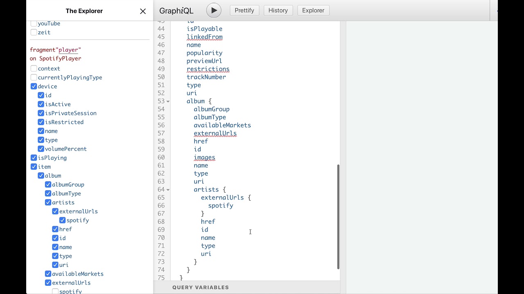Click images on line 60

[205, 158]
